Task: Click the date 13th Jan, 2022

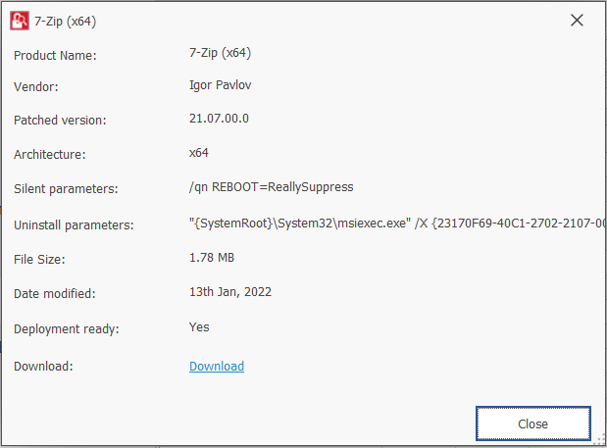Action: [229, 292]
